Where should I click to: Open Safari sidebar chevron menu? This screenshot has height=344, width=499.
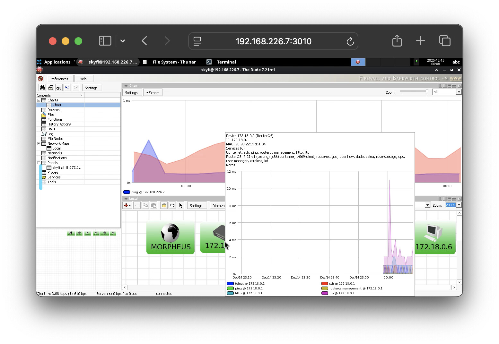(x=123, y=41)
